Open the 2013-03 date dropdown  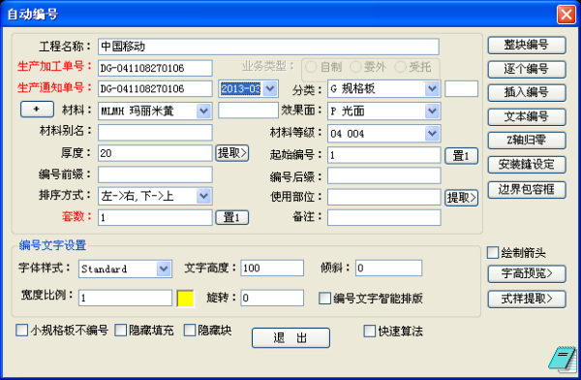pyautogui.click(x=270, y=88)
